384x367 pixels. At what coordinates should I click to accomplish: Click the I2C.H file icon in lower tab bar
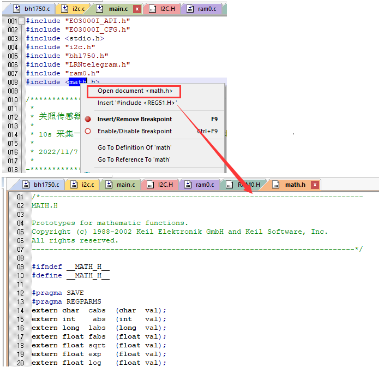click(x=150, y=185)
